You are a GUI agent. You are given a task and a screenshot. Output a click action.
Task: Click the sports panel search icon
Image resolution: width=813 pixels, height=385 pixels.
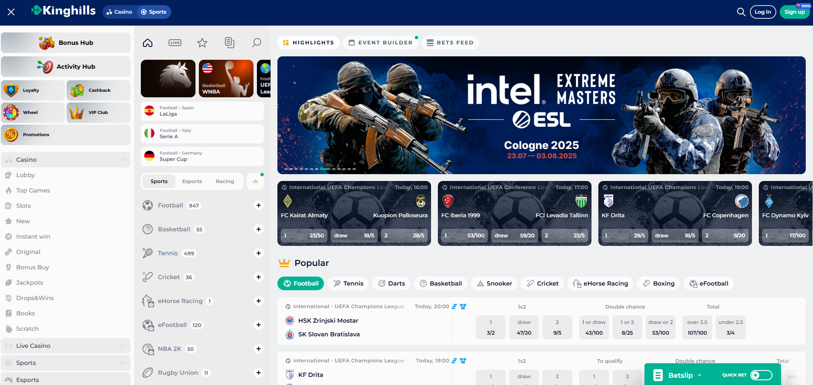256,43
